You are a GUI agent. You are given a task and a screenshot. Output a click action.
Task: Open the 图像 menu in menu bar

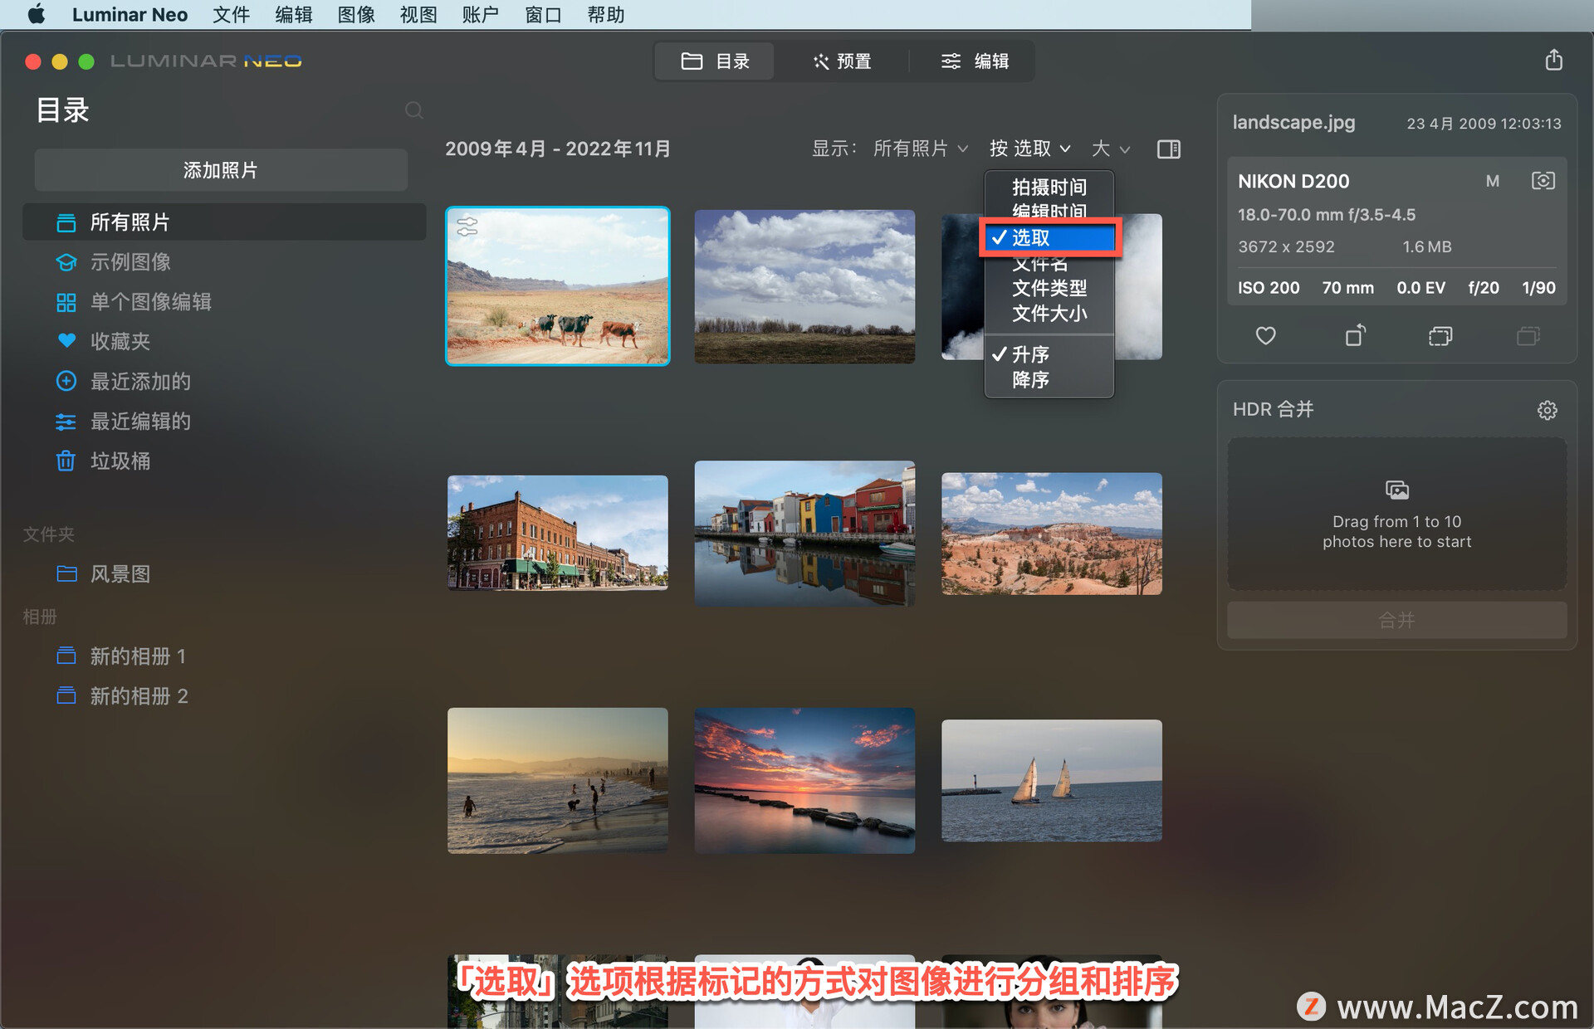(x=356, y=14)
